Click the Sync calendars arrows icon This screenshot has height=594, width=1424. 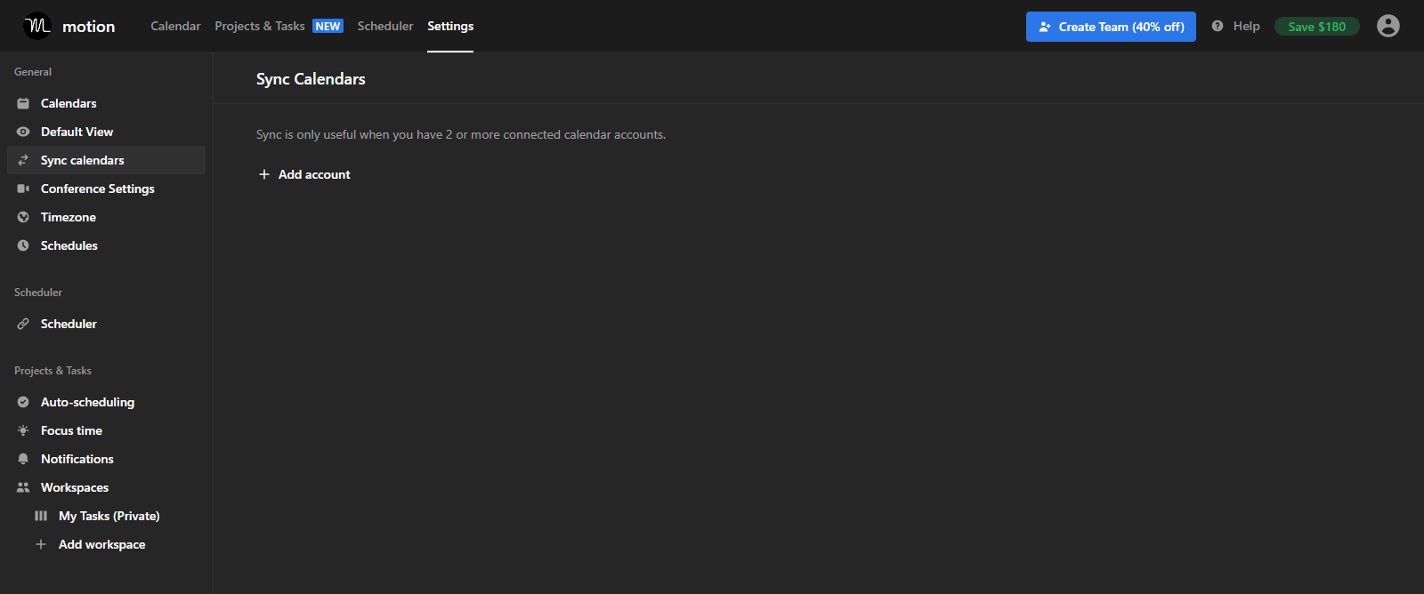tap(23, 160)
